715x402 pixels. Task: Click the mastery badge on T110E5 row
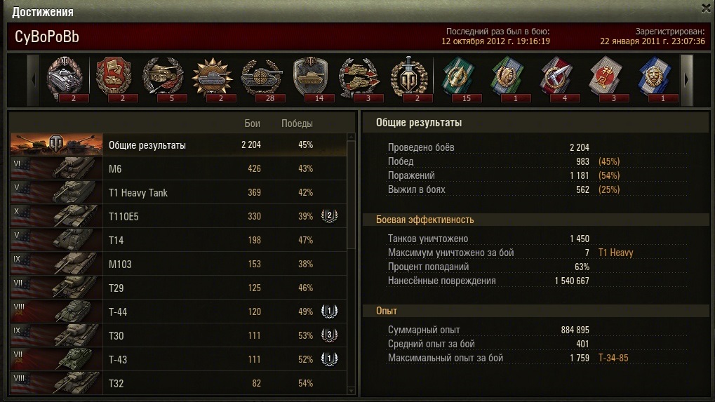coord(329,215)
